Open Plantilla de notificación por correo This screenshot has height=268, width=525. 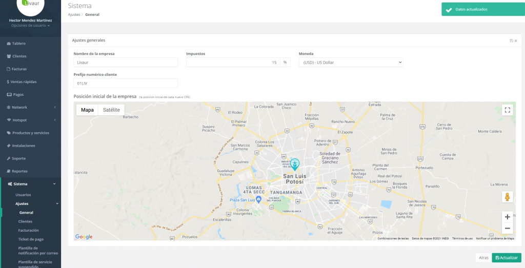(x=38, y=251)
